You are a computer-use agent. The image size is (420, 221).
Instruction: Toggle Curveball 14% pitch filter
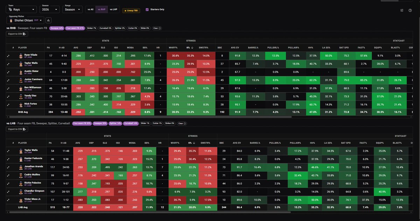(131, 123)
